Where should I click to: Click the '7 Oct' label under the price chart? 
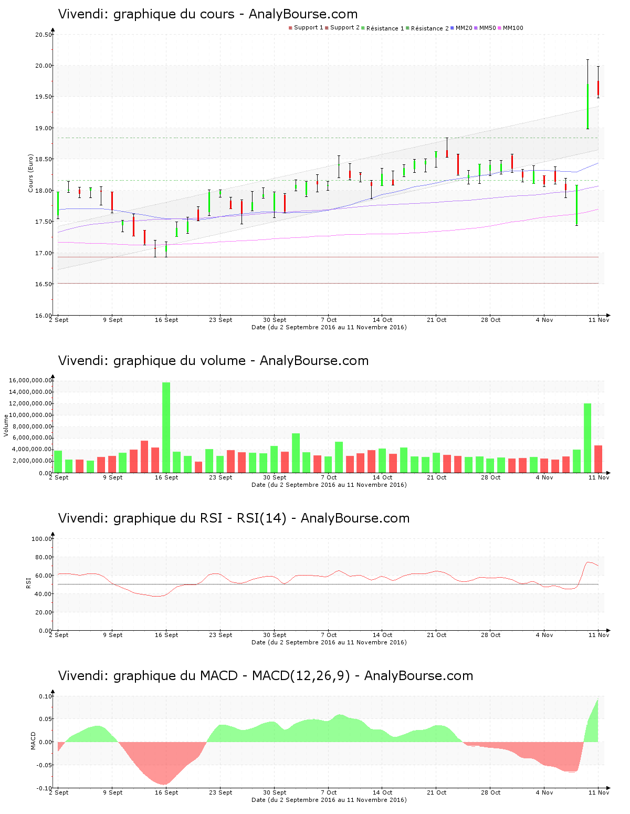(x=329, y=320)
